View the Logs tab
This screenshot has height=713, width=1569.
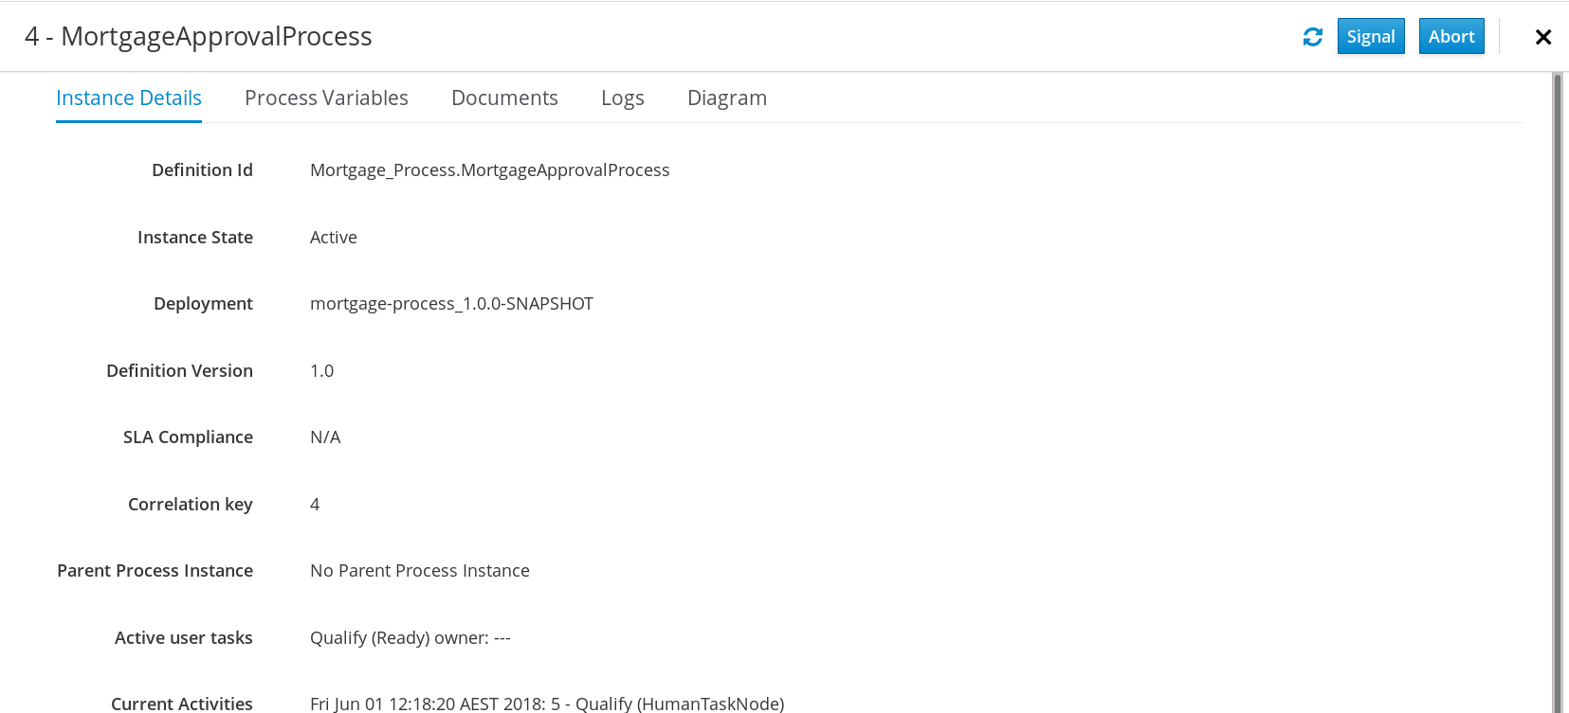click(x=623, y=98)
